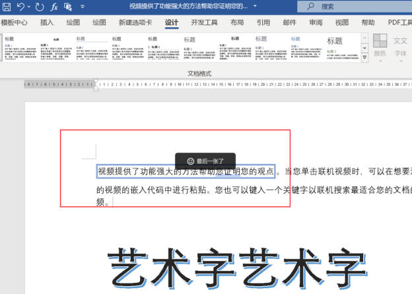Switch to the 布局 tab
Image resolution: width=412 pixels, height=294 pixels.
click(x=237, y=22)
